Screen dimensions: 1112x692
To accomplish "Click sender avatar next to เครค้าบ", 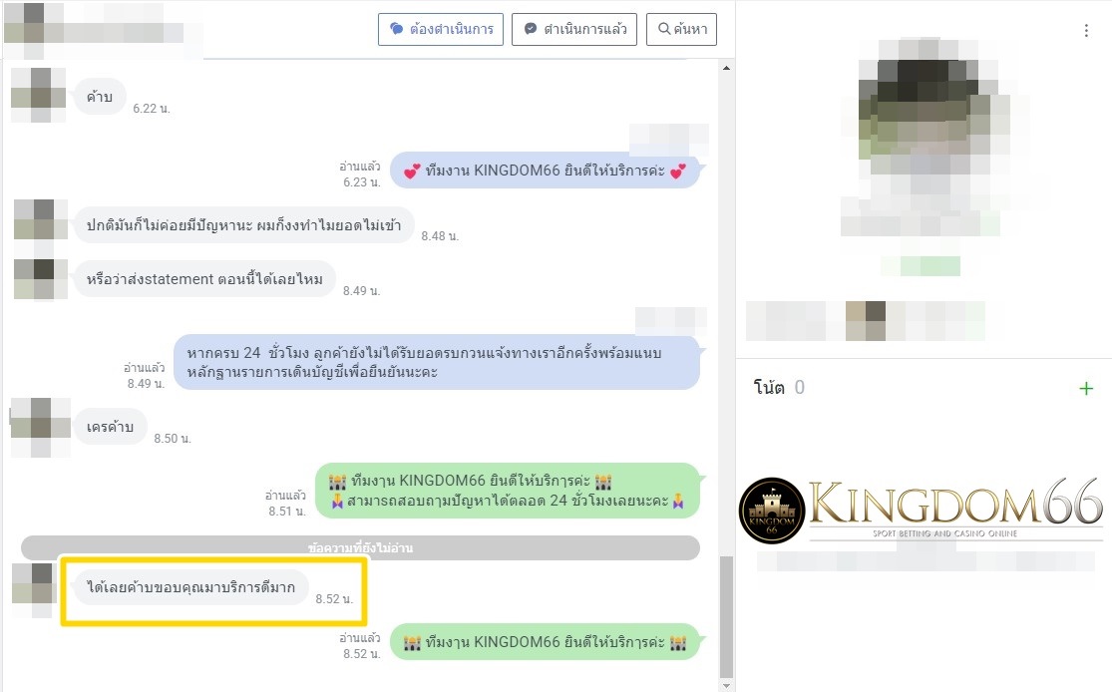I will tap(41, 427).
